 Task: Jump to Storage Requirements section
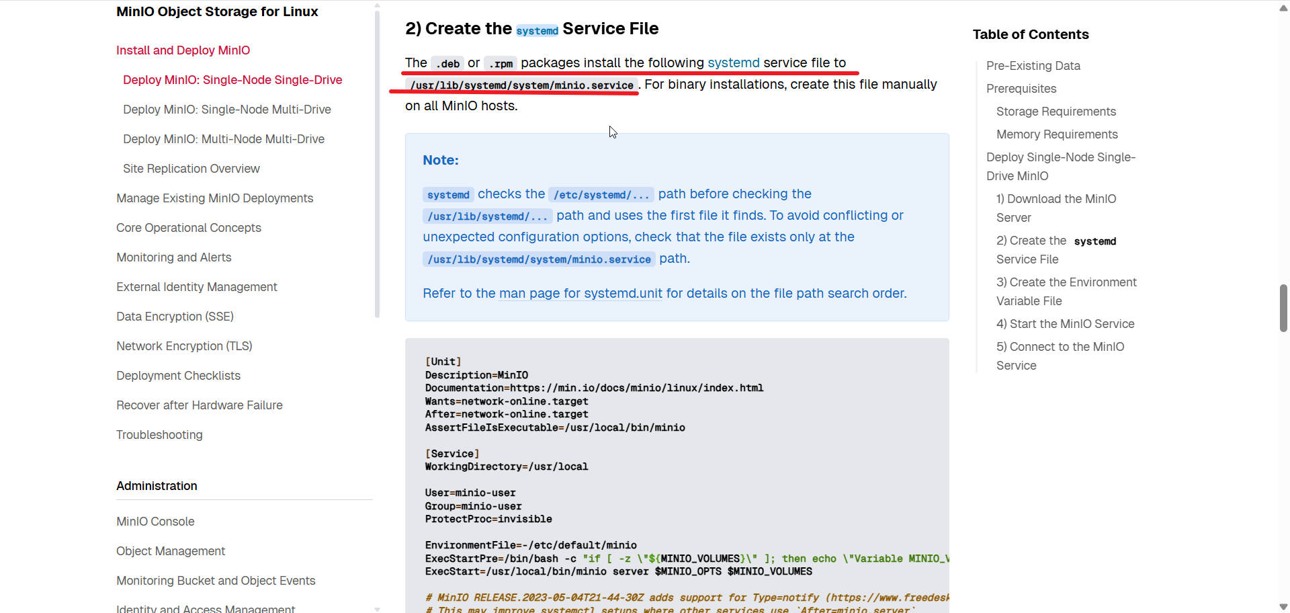pyautogui.click(x=1056, y=112)
